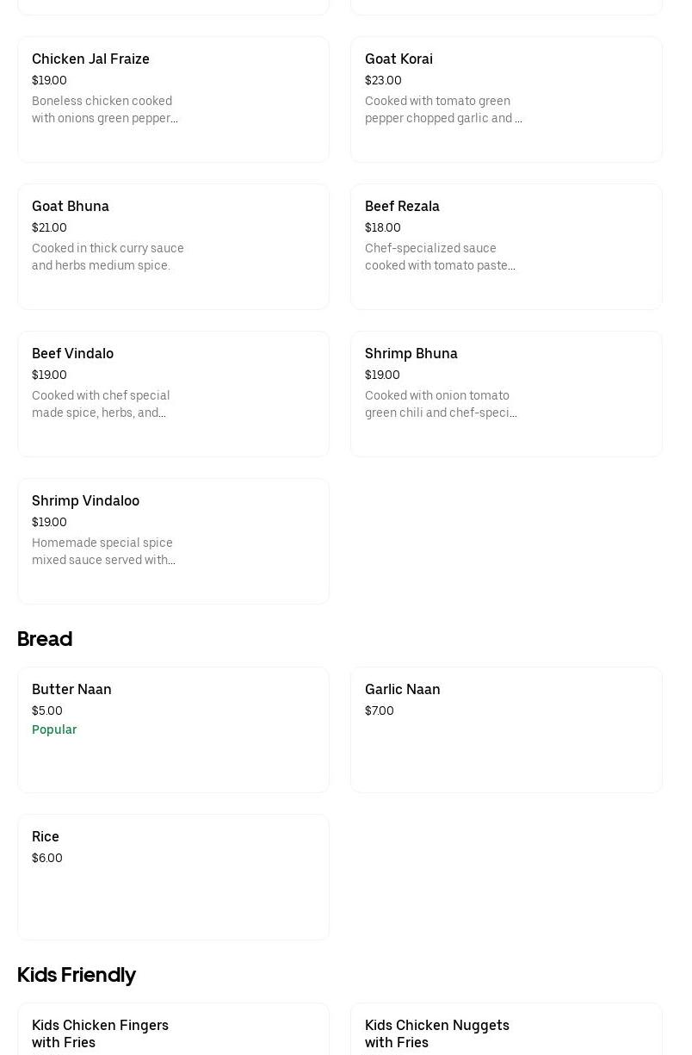Choose Kids Chicken Nuggets with Fries
Image resolution: width=692 pixels, height=1055 pixels.
tap(436, 1033)
